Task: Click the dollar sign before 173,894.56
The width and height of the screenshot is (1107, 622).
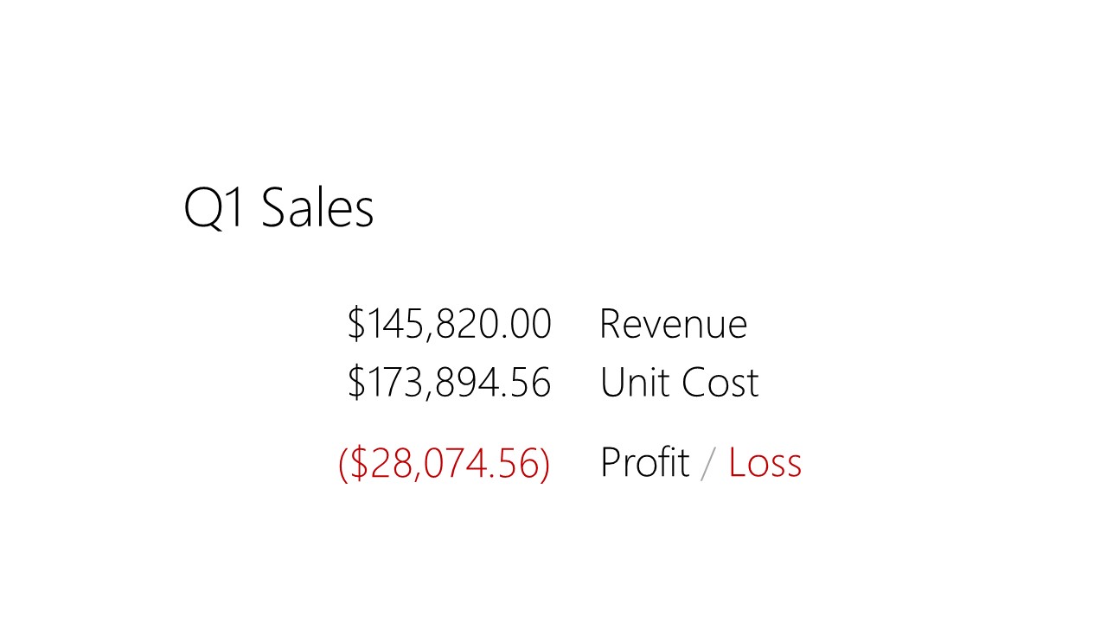Action: coord(355,383)
